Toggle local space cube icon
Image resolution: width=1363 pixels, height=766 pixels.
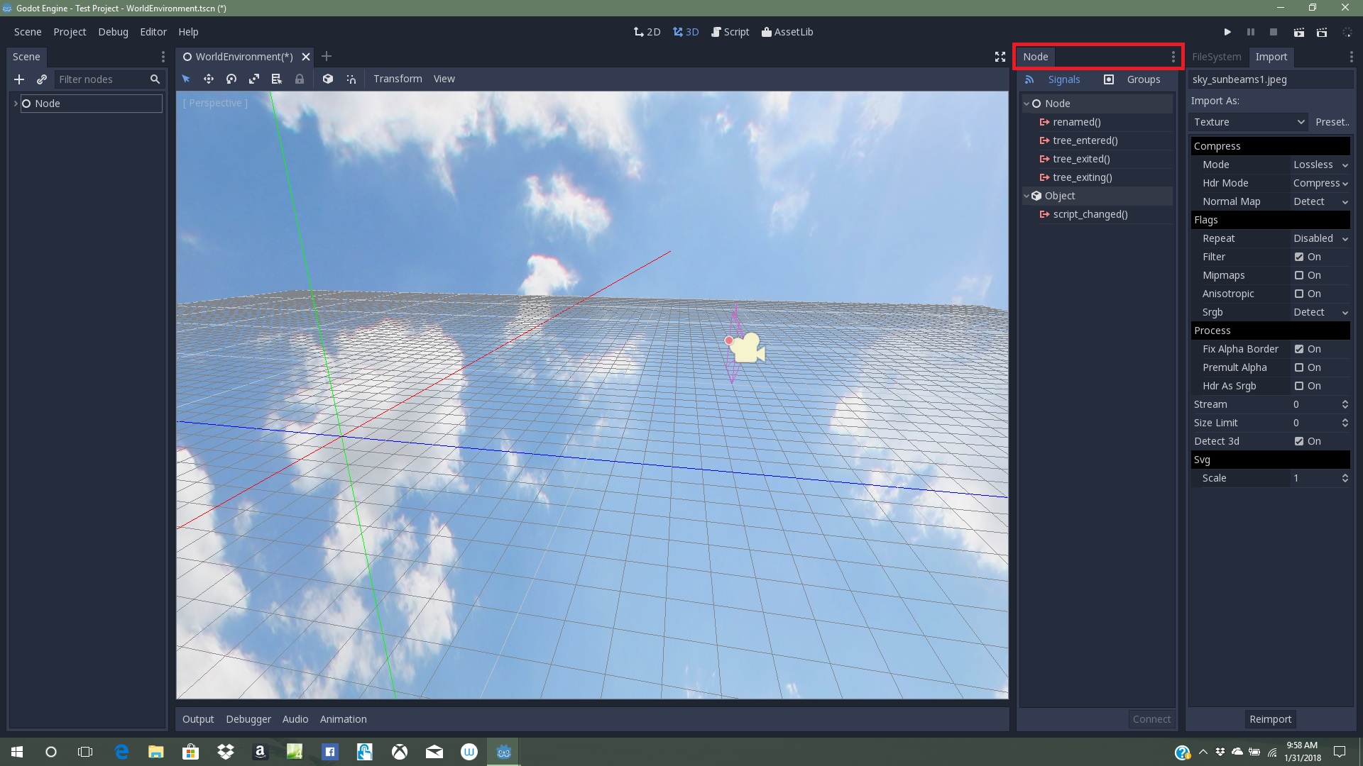pyautogui.click(x=328, y=79)
